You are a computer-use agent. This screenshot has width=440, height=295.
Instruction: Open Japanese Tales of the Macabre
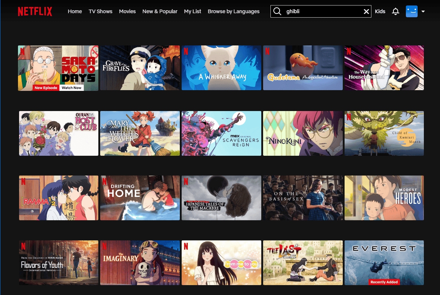point(221,198)
